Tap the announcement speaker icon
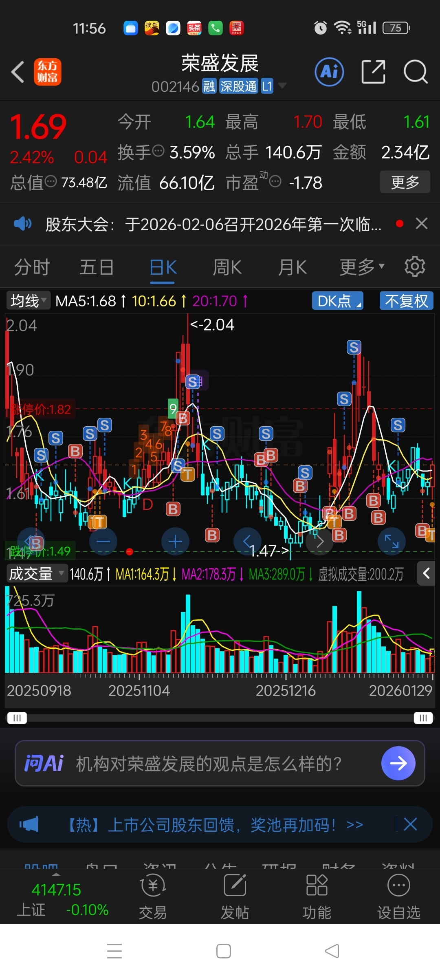The width and height of the screenshot is (440, 978). coord(22,224)
